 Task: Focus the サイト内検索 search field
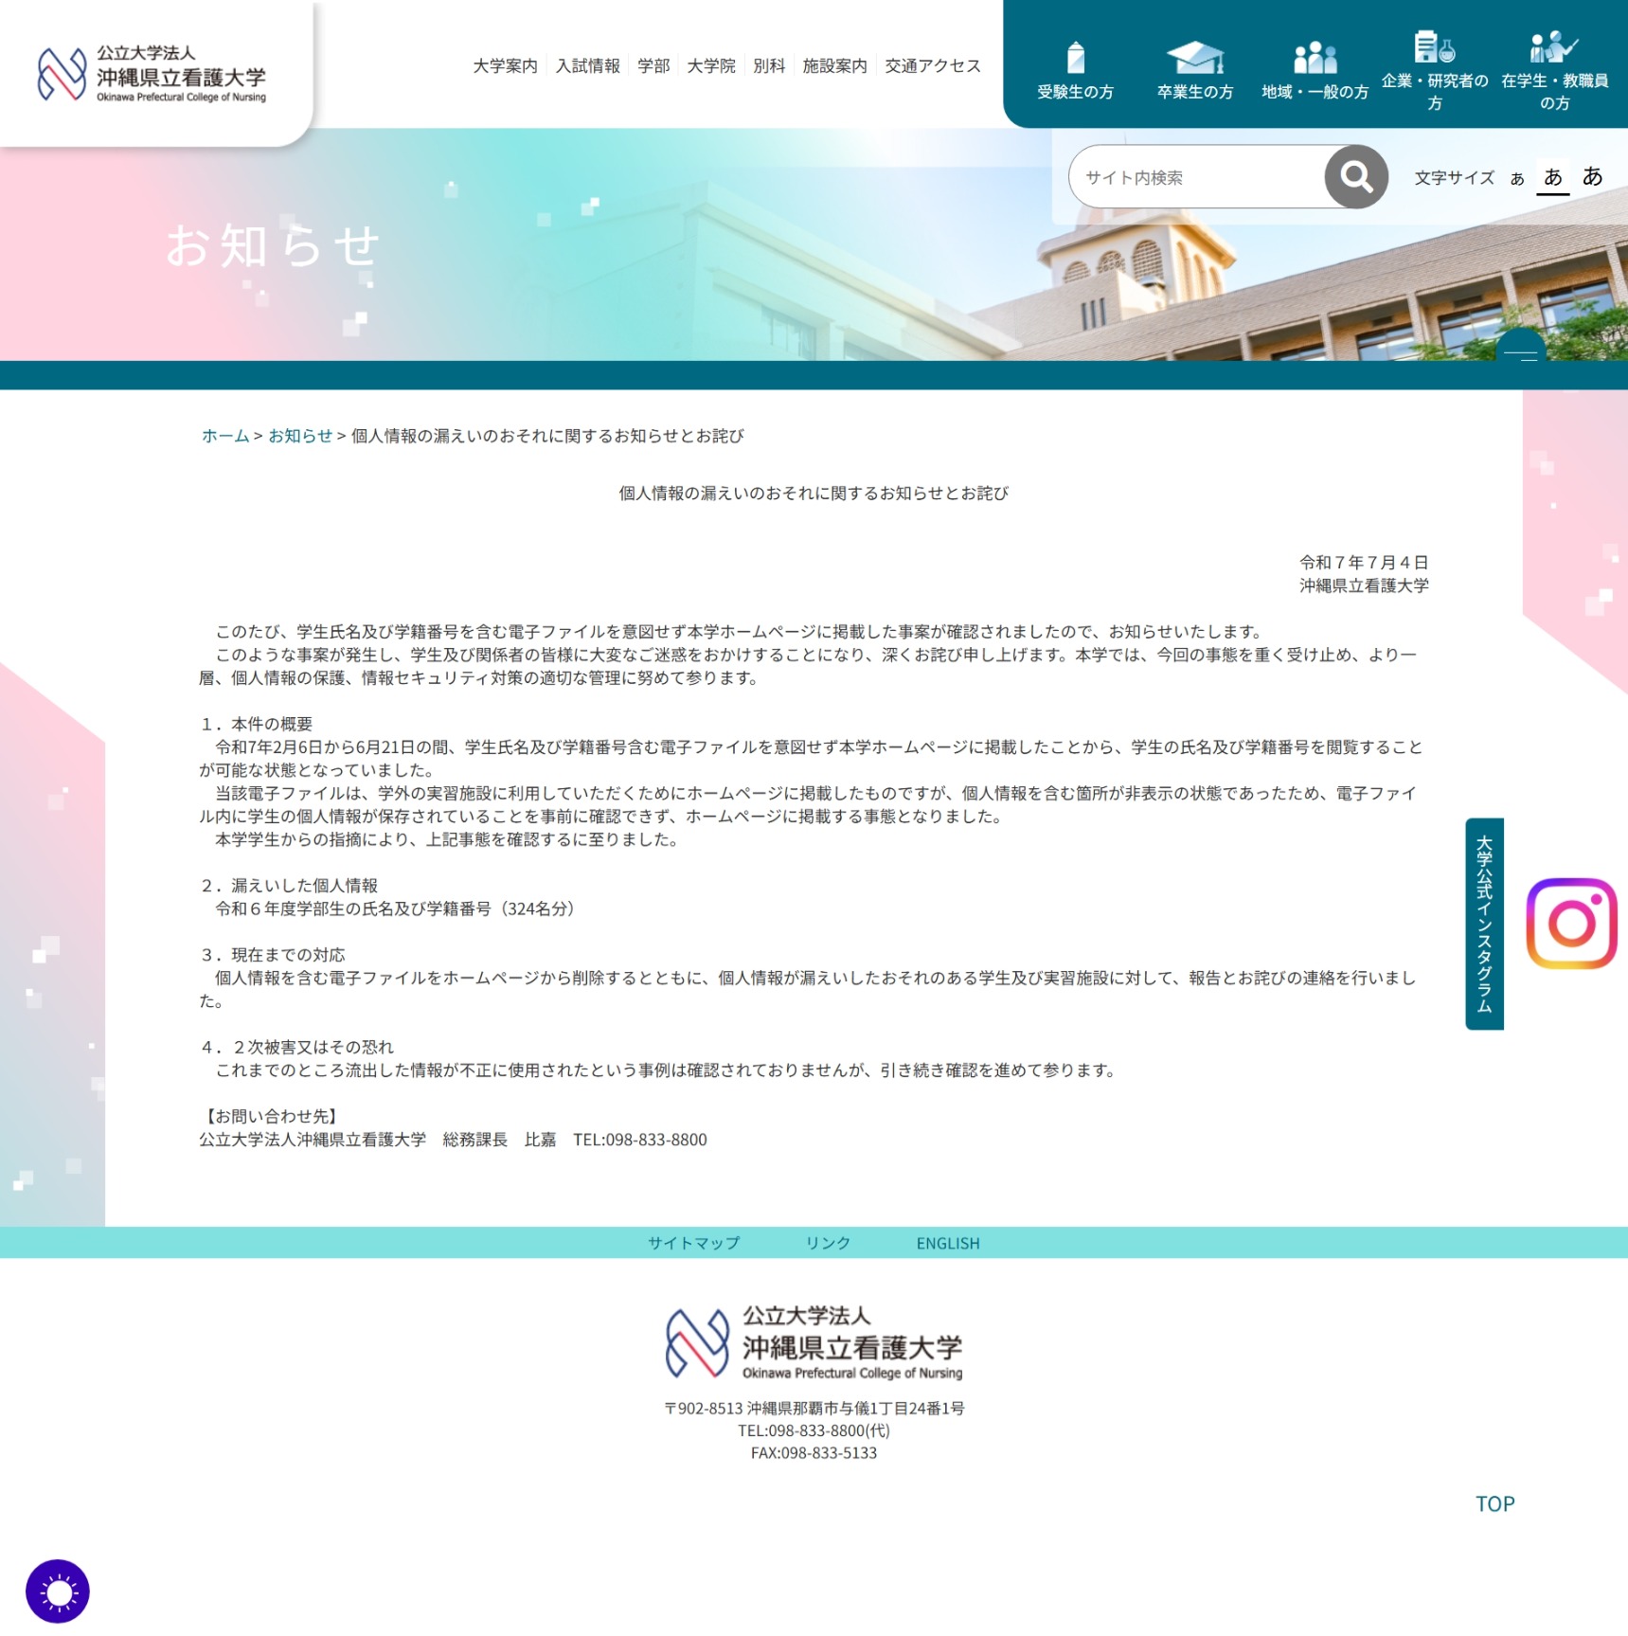[1197, 177]
